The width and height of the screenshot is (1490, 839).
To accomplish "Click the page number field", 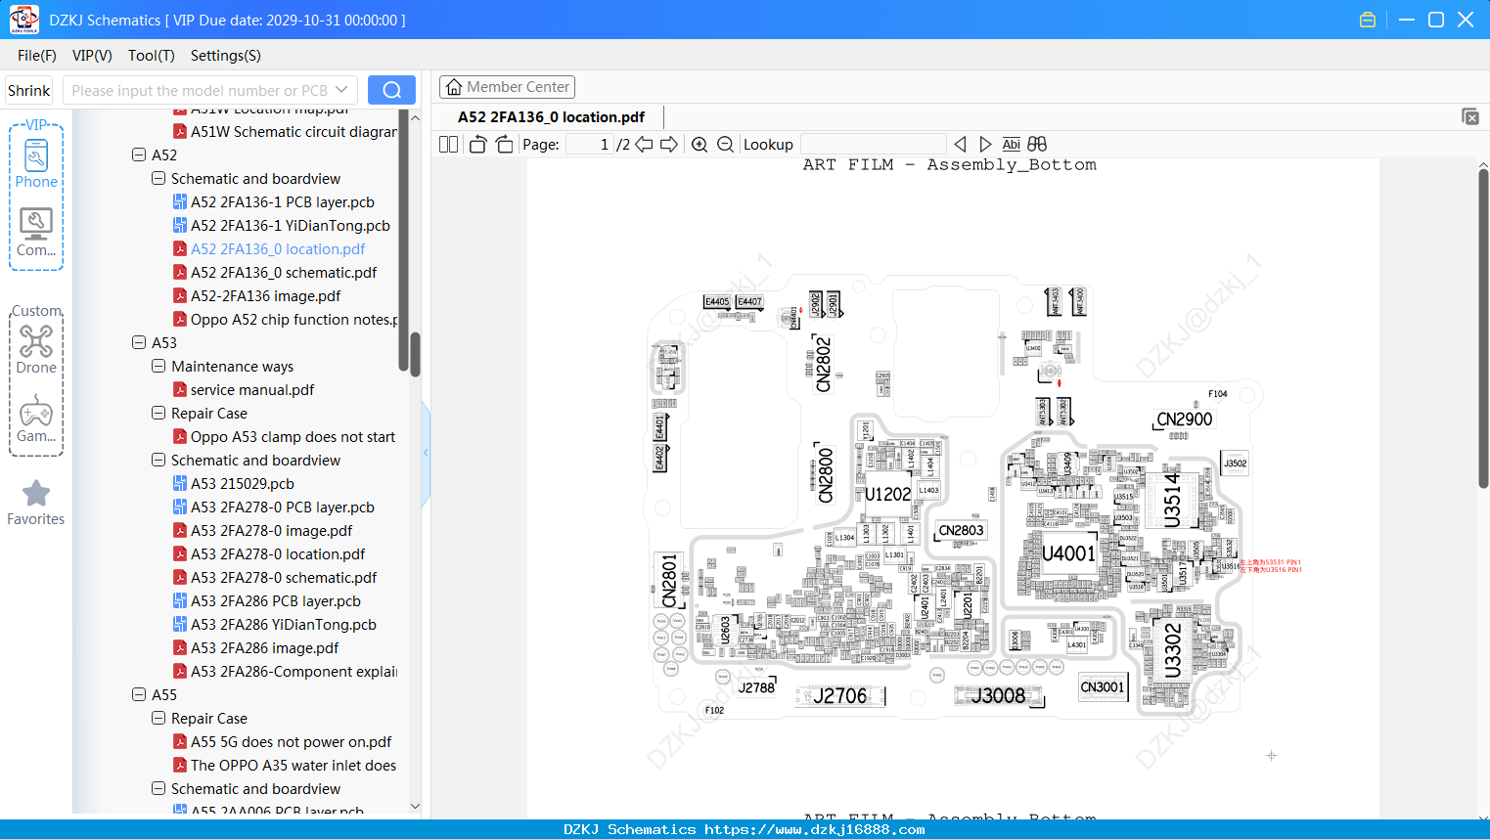I will tap(590, 145).
